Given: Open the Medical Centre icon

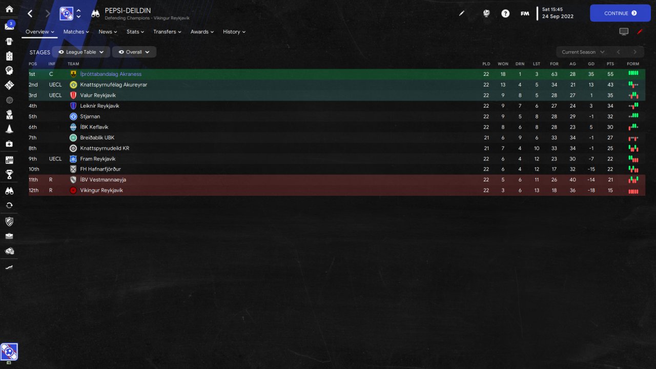Looking at the screenshot, I should click(9, 144).
